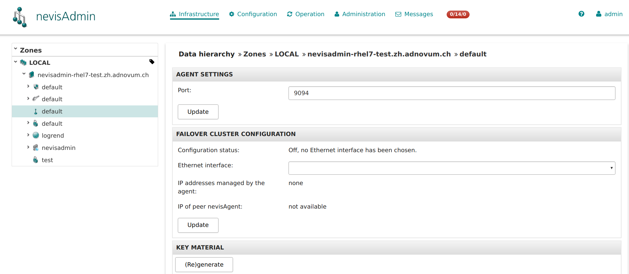Open the Ethernet interface dropdown
This screenshot has width=629, height=274.
pos(452,168)
